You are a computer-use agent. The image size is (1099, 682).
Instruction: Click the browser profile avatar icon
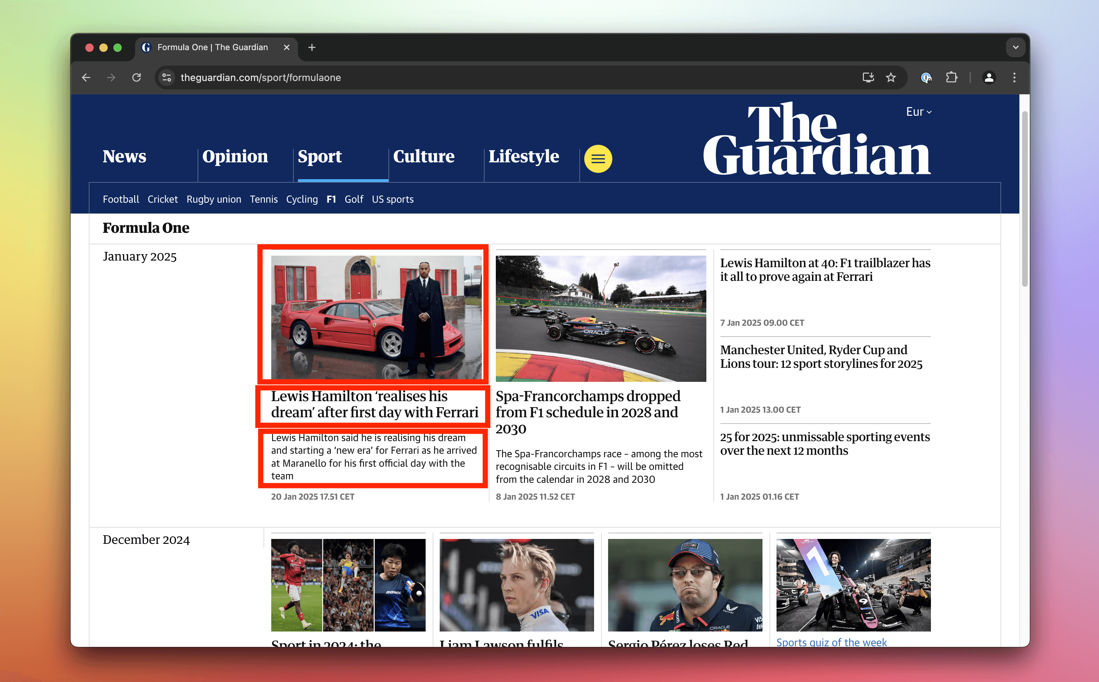[x=988, y=77]
